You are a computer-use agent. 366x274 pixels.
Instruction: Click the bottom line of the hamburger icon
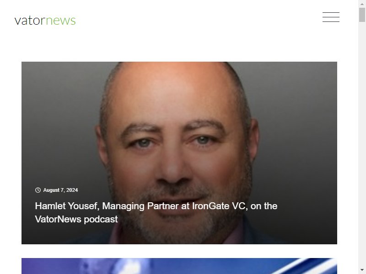tap(331, 22)
